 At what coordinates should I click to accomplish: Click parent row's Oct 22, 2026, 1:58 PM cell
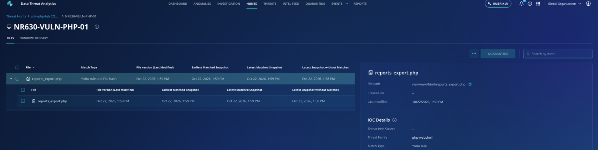(x=318, y=79)
